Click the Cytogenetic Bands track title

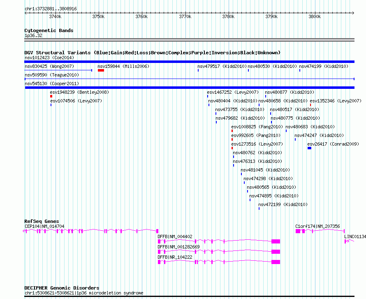click(x=49, y=30)
